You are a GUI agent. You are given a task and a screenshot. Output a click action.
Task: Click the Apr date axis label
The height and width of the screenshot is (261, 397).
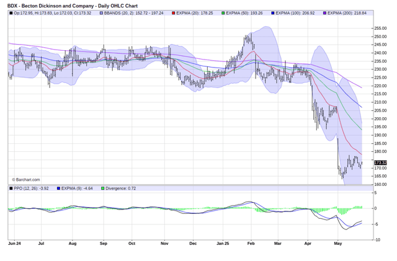click(308, 244)
